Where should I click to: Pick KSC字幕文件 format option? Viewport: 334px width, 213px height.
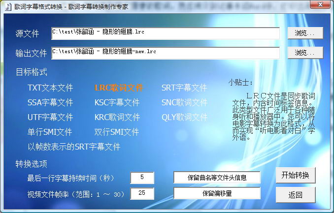click(117, 103)
